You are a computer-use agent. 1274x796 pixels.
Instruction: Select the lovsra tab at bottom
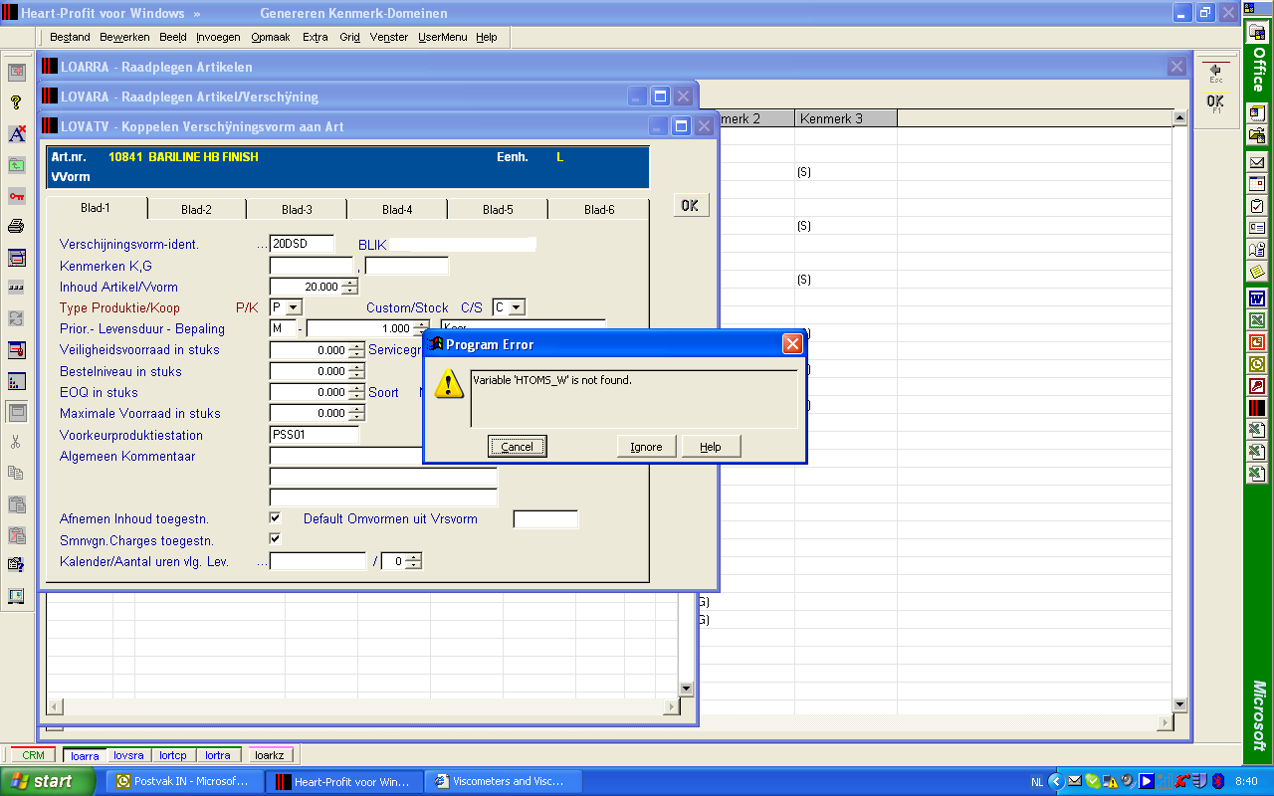[x=129, y=755]
